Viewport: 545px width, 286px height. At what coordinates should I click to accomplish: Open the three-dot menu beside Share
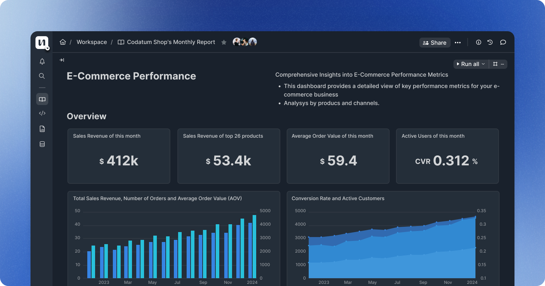(x=458, y=43)
